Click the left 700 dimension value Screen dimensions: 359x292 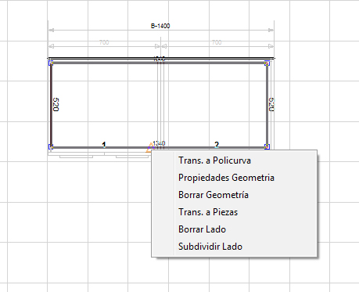point(104,42)
